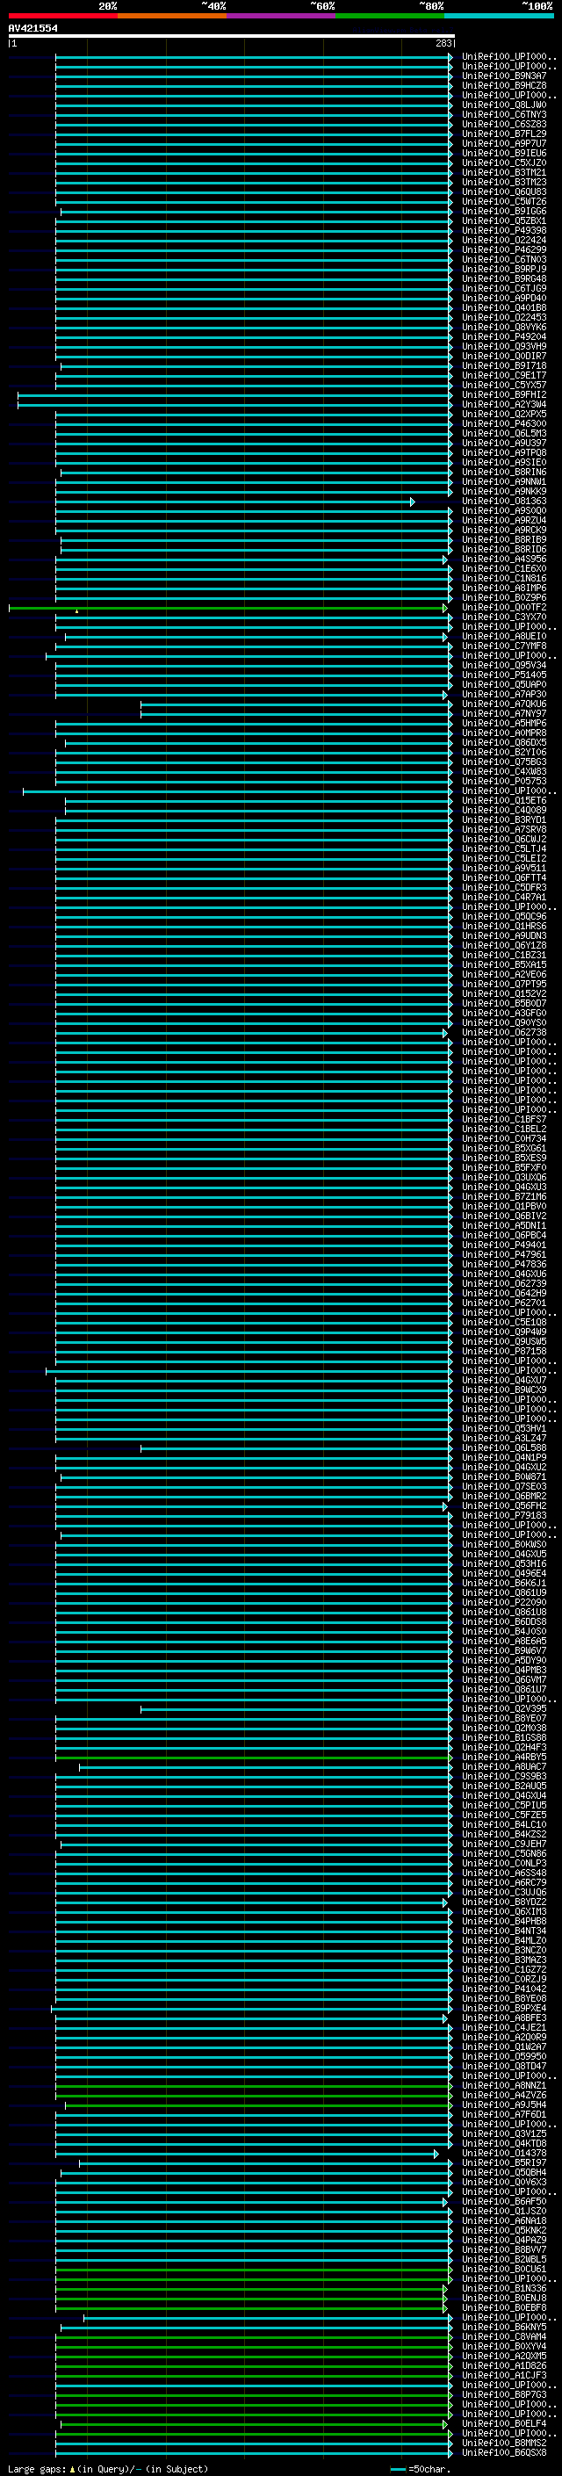
Task: Select label UniRef100_O81363
Action: pos(504,501)
